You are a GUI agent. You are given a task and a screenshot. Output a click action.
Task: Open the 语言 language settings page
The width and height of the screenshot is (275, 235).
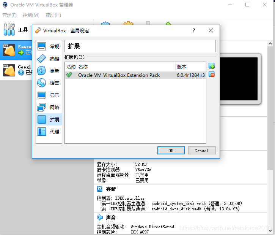coord(49,83)
